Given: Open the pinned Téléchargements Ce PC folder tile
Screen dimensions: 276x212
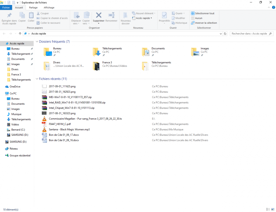Looking at the screenshot, I should click(107, 52).
